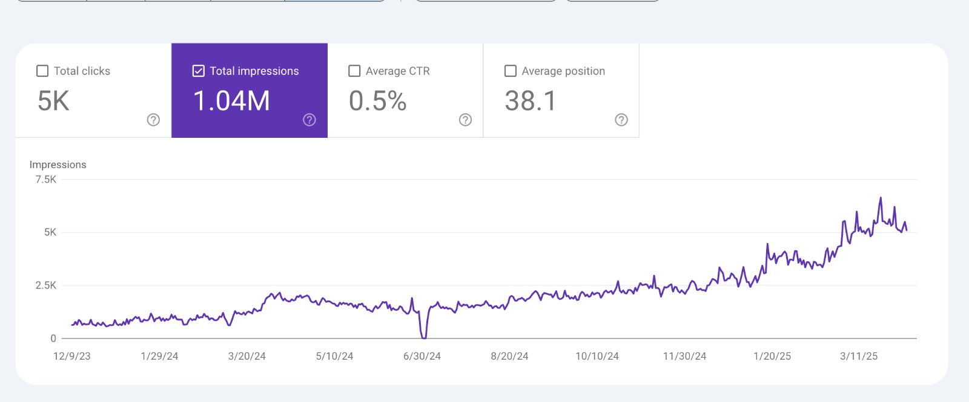Viewport: 969px width, 402px height.
Task: Click the Average CTR help icon
Action: click(465, 120)
